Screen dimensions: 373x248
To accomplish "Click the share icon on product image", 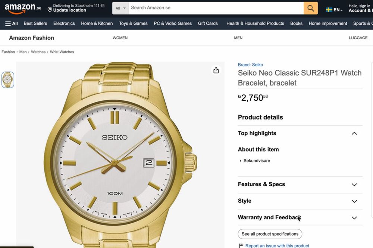I will pyautogui.click(x=216, y=70).
